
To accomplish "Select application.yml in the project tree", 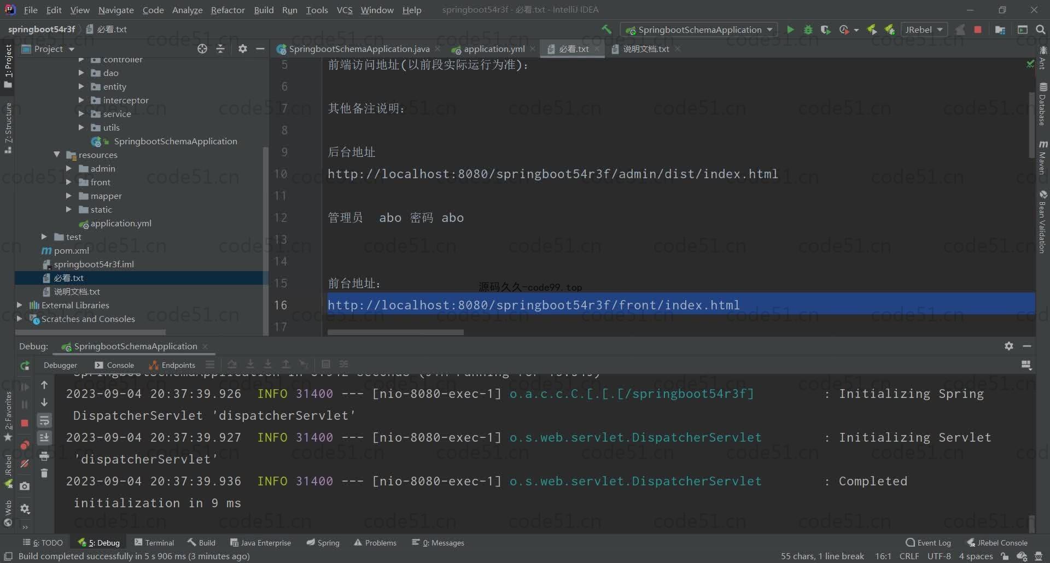I will click(121, 223).
